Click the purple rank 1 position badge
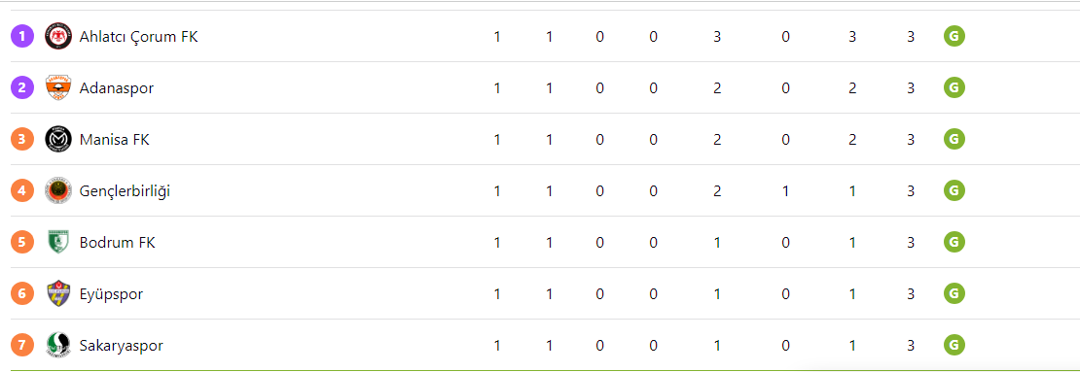 [x=22, y=37]
